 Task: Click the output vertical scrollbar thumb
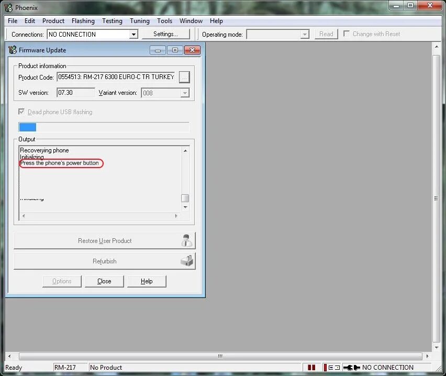(185, 198)
